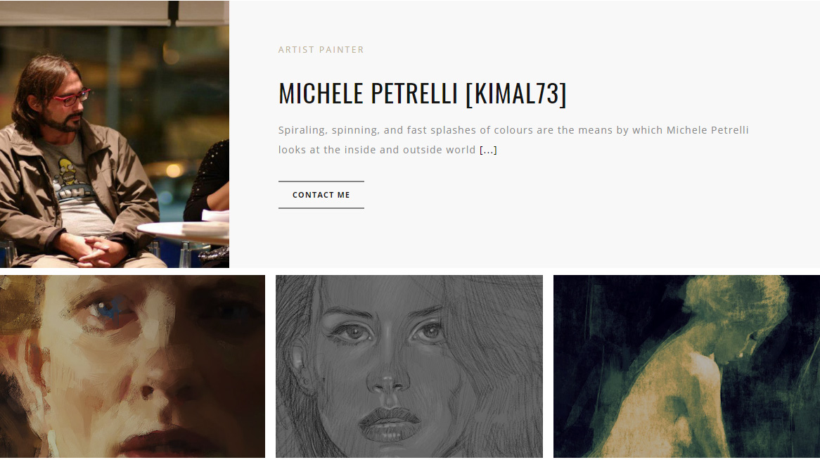Open the dark green figure painting thumbnail

[686, 366]
